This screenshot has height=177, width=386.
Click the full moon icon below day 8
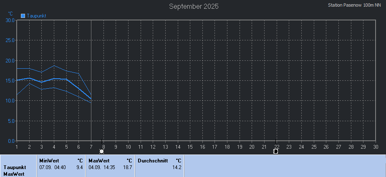(101, 151)
